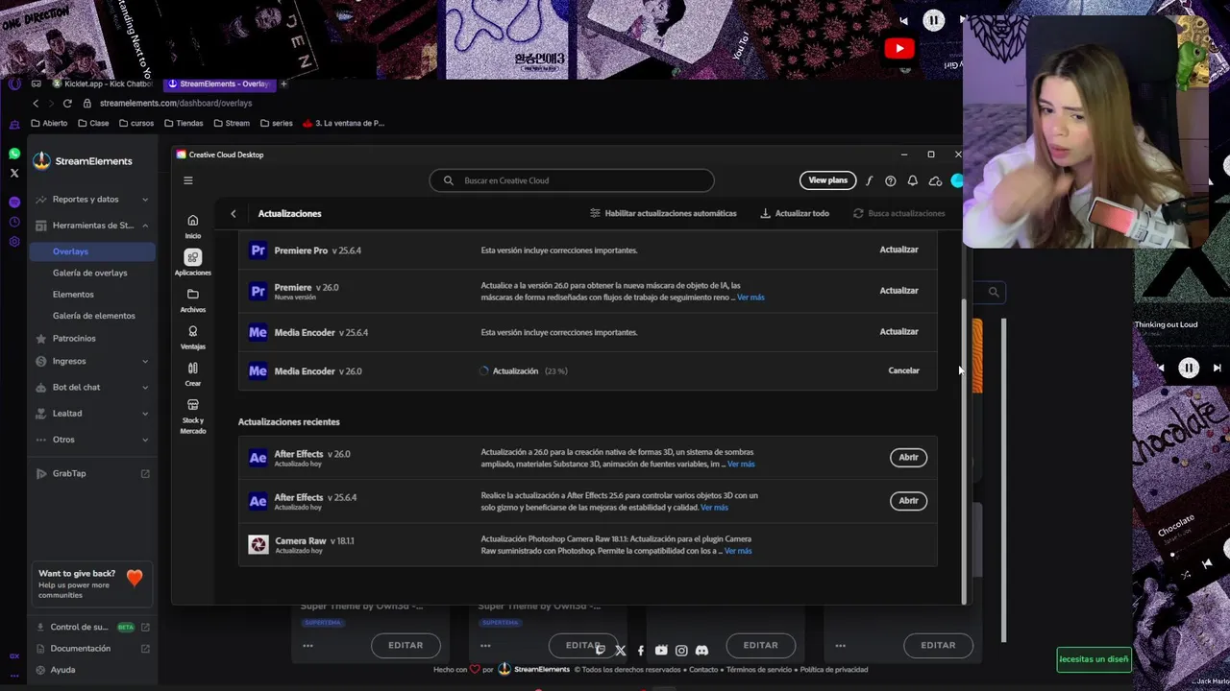Viewport: 1230px width, 691px height.
Task: Switch to Kicklet.app browser tab
Action: [x=104, y=83]
